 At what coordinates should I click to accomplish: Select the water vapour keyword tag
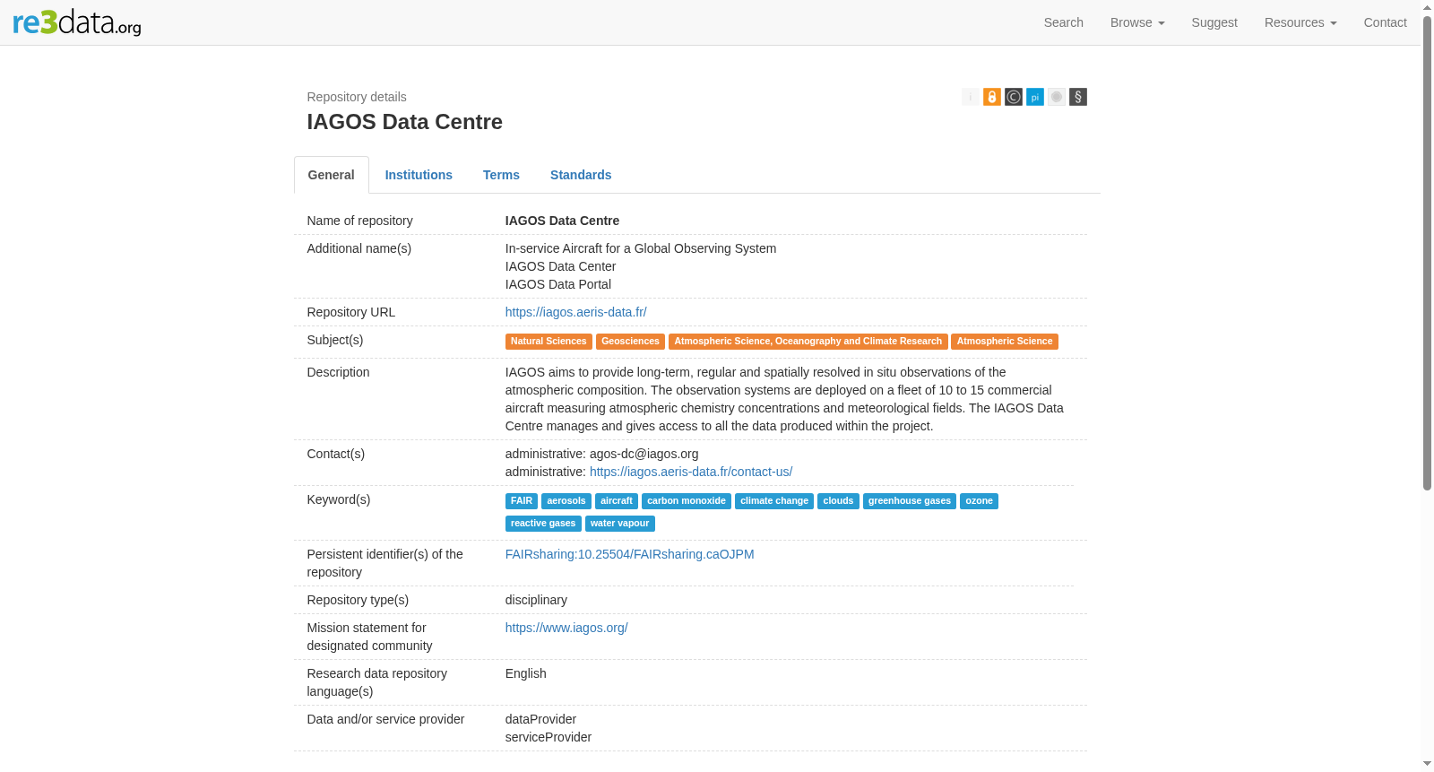point(620,524)
